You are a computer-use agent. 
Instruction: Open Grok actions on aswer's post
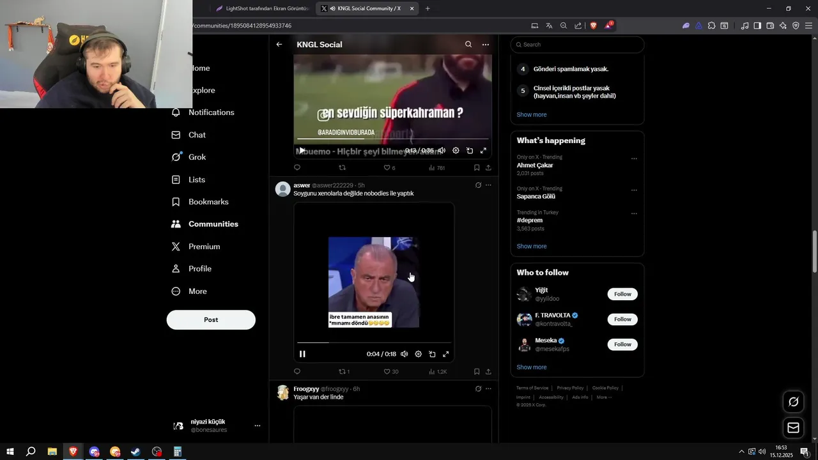478,185
